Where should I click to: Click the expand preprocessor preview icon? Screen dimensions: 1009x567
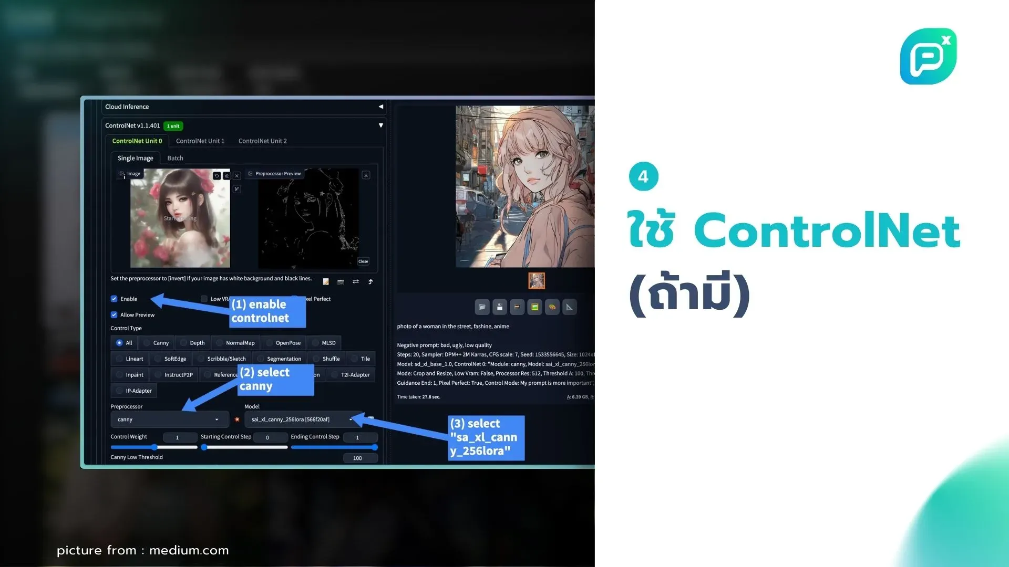click(x=251, y=173)
